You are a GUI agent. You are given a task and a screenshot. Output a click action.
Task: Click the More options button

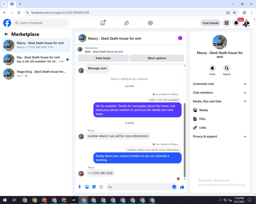pyautogui.click(x=157, y=58)
